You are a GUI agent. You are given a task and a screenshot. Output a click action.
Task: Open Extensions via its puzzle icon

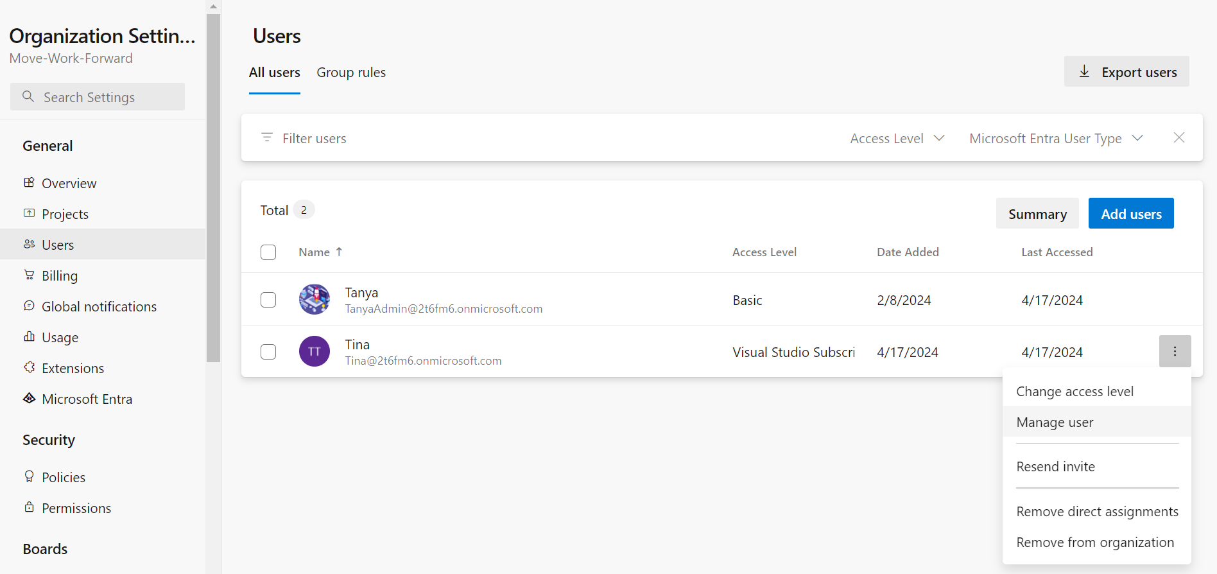tap(29, 367)
